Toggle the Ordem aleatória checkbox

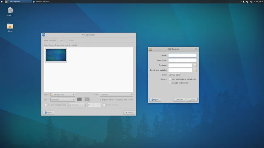pyautogui.click(x=104, y=105)
